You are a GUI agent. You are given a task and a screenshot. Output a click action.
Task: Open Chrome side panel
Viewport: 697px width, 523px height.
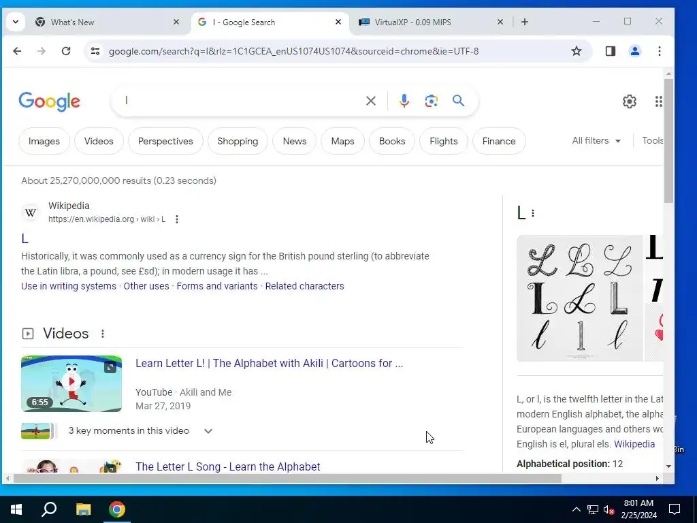(x=611, y=51)
